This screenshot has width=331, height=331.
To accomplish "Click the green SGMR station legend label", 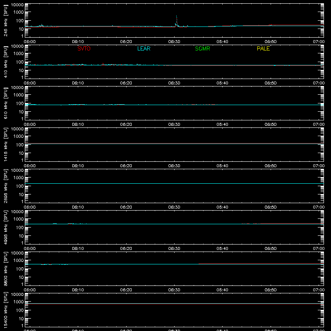I will click(x=202, y=48).
